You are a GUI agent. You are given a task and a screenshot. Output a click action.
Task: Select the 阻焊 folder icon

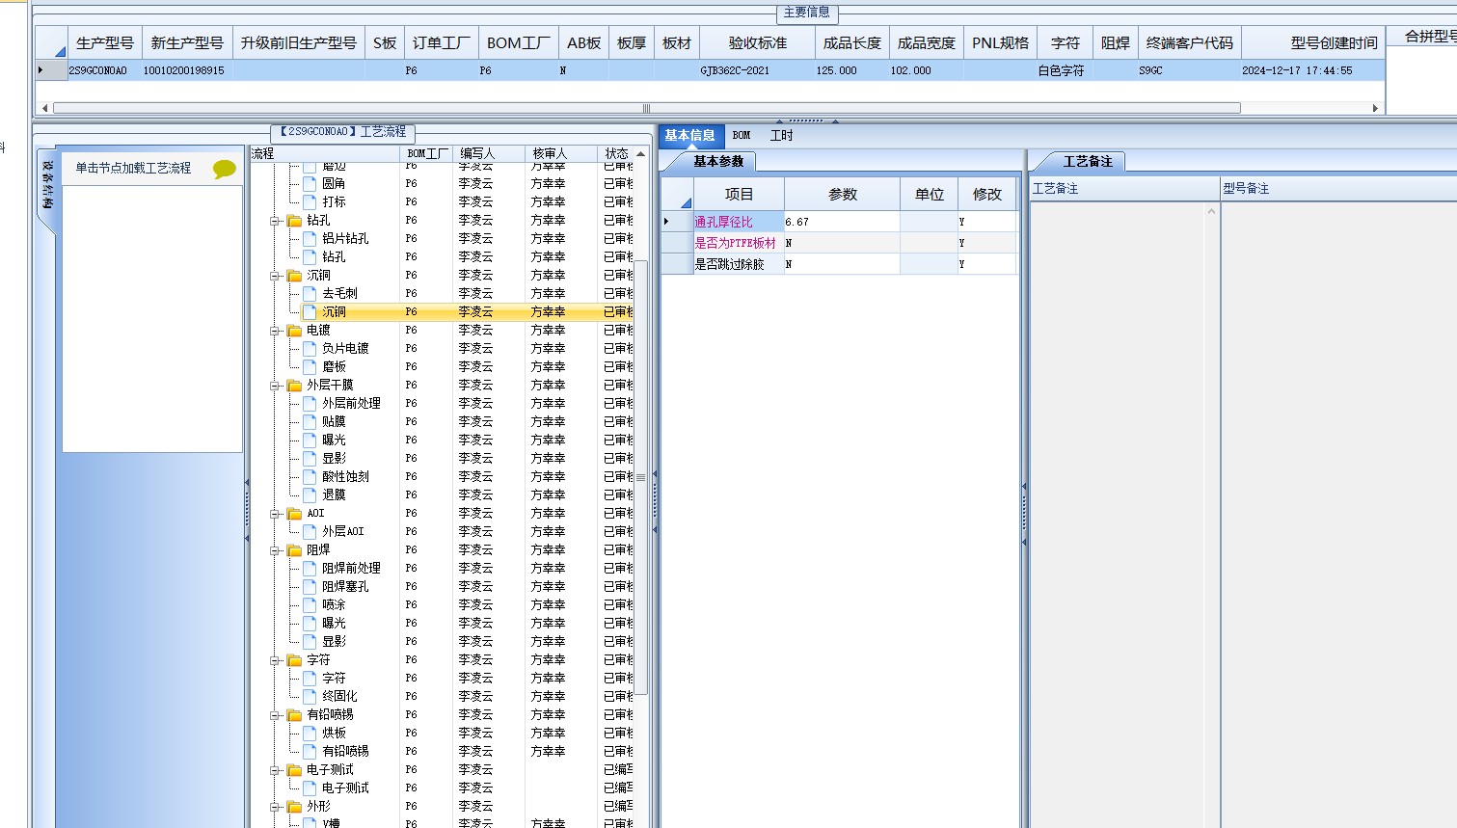tap(294, 550)
